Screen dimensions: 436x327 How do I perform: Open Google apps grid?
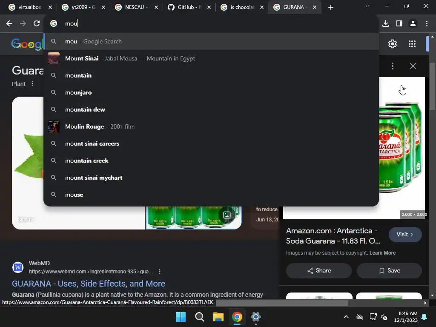click(x=412, y=44)
